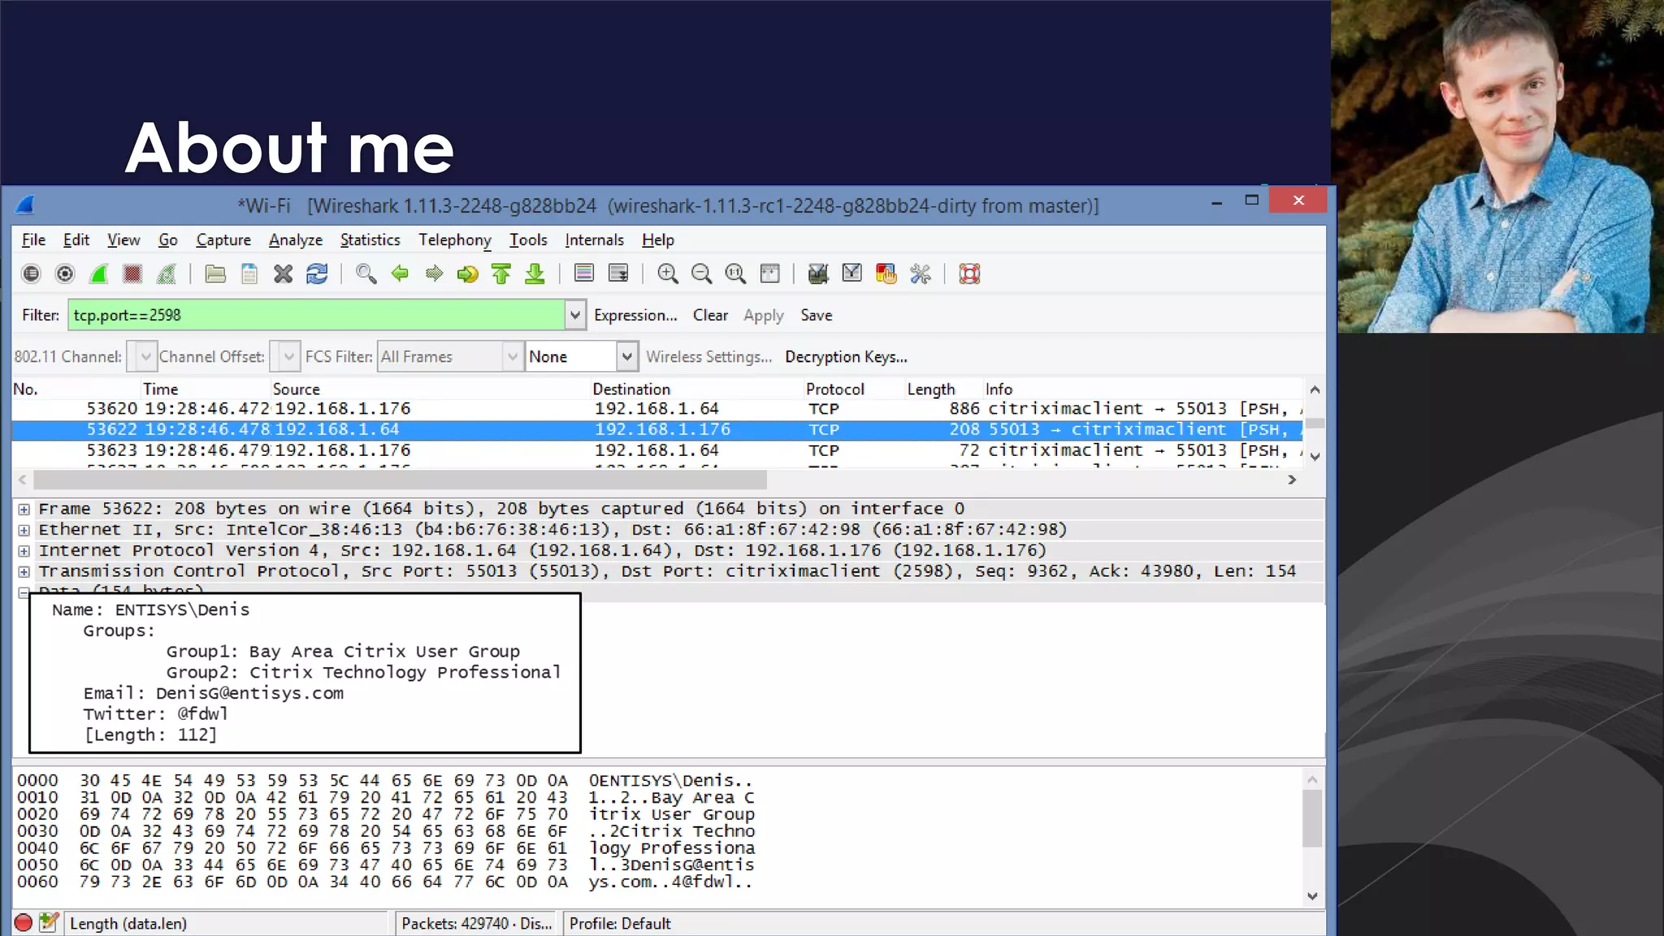Screen dimensions: 1664x936
Task: Open the Help lifebuoy icon
Action: (x=969, y=274)
